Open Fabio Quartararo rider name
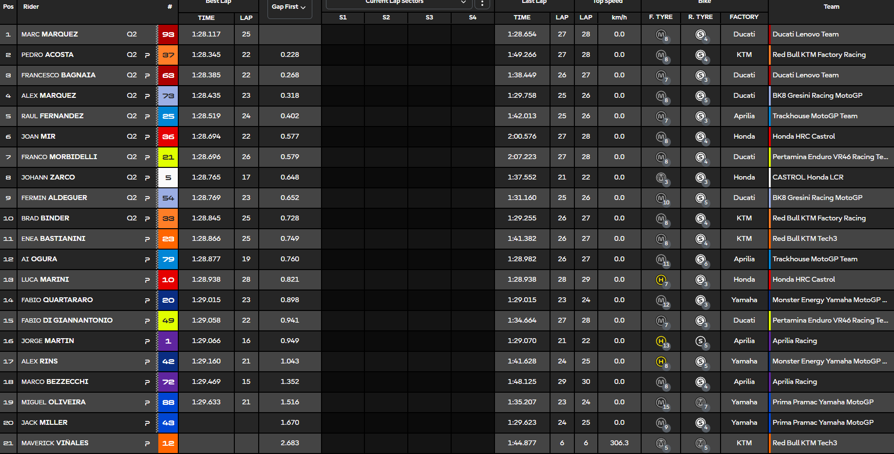Image resolution: width=894 pixels, height=454 pixels. pyautogui.click(x=57, y=300)
